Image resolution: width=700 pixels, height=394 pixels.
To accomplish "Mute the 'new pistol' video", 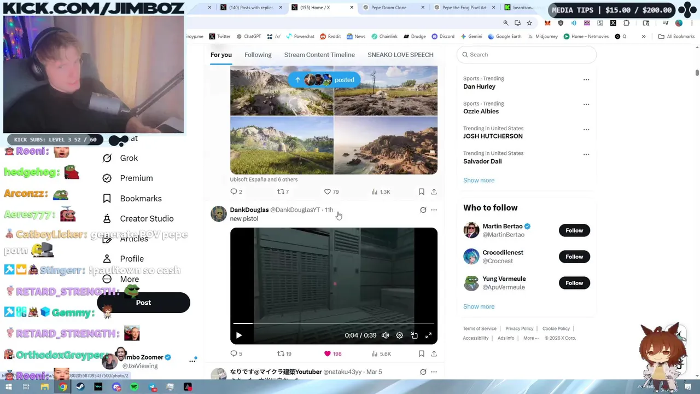I will [x=385, y=335].
